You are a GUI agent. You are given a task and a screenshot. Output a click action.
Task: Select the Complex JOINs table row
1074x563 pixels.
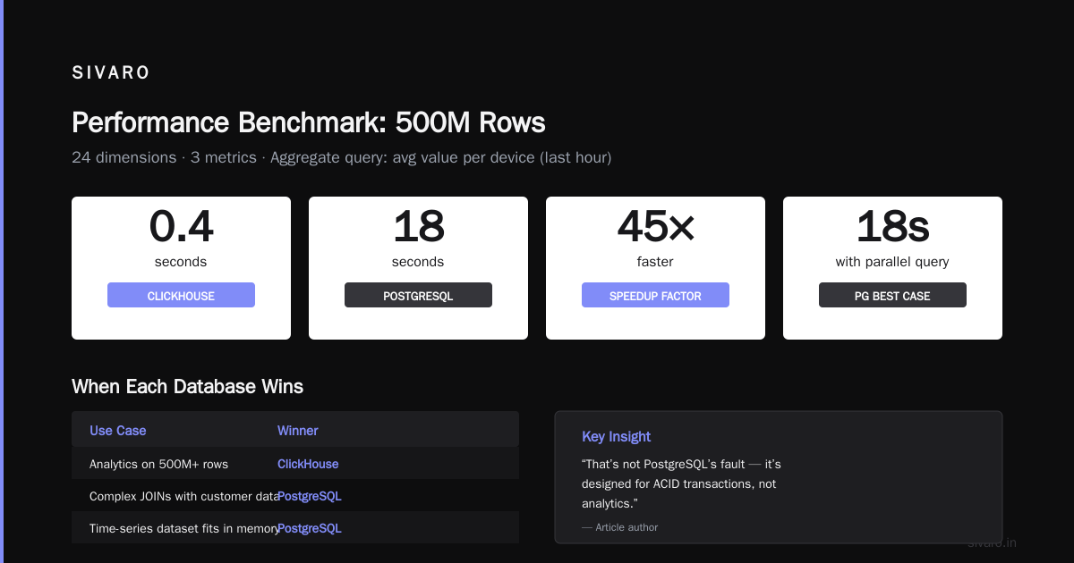[x=295, y=496]
